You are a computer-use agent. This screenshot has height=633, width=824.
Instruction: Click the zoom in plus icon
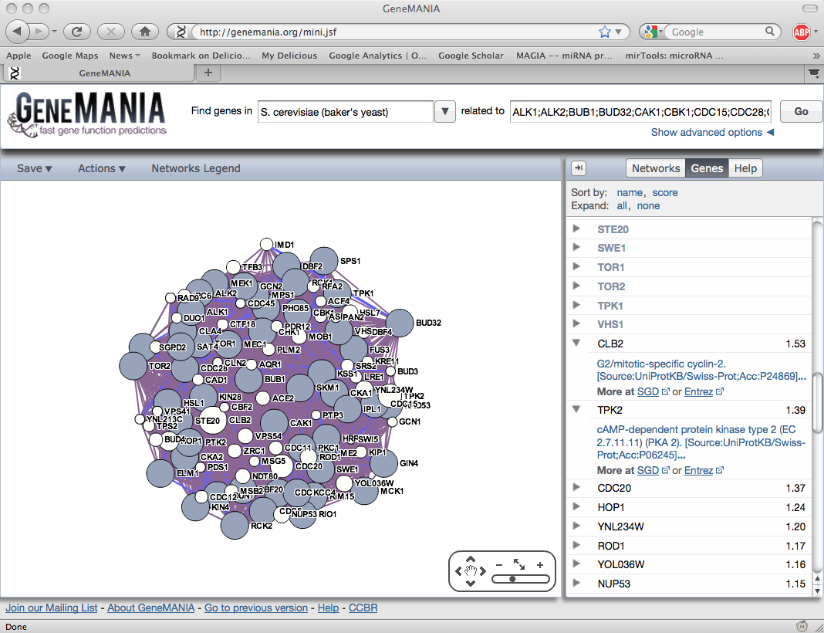[x=539, y=565]
